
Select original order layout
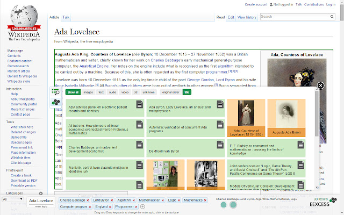pyautogui.click(x=171, y=92)
